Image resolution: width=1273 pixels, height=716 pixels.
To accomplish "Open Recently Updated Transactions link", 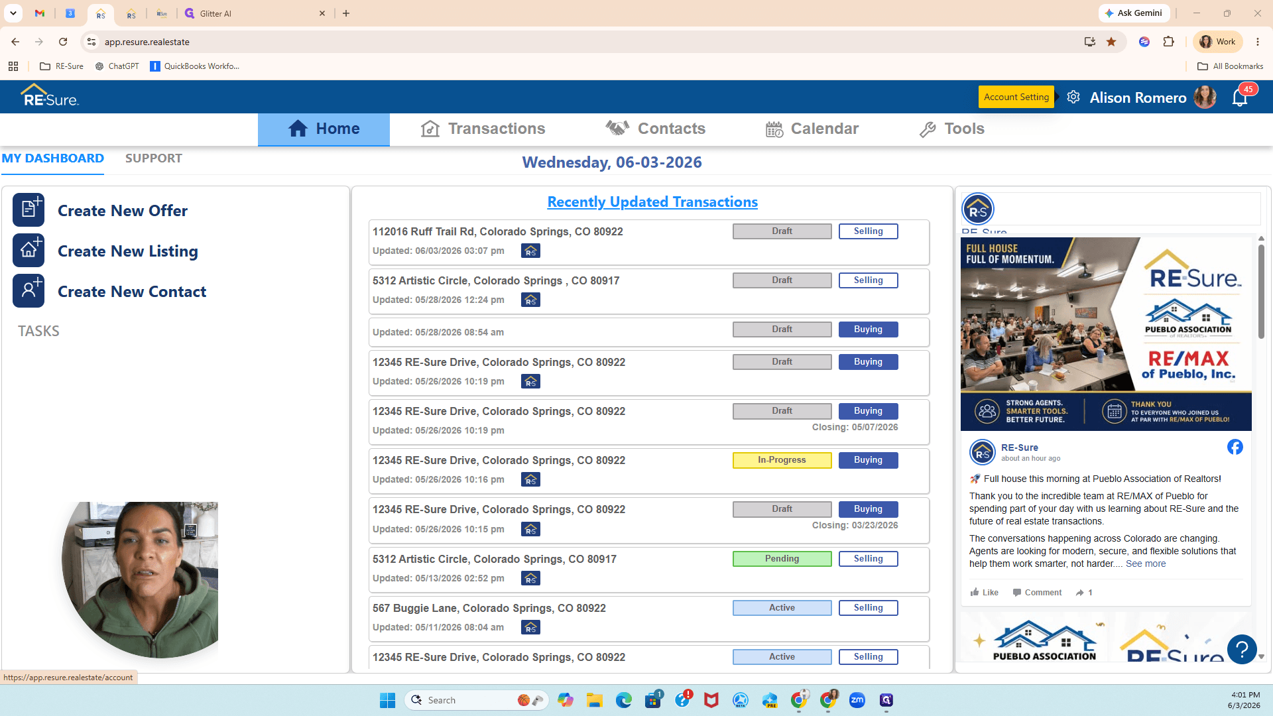I will point(652,202).
